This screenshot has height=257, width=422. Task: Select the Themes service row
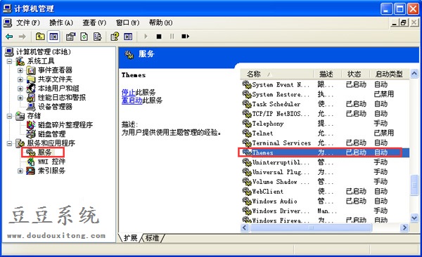tap(325, 152)
